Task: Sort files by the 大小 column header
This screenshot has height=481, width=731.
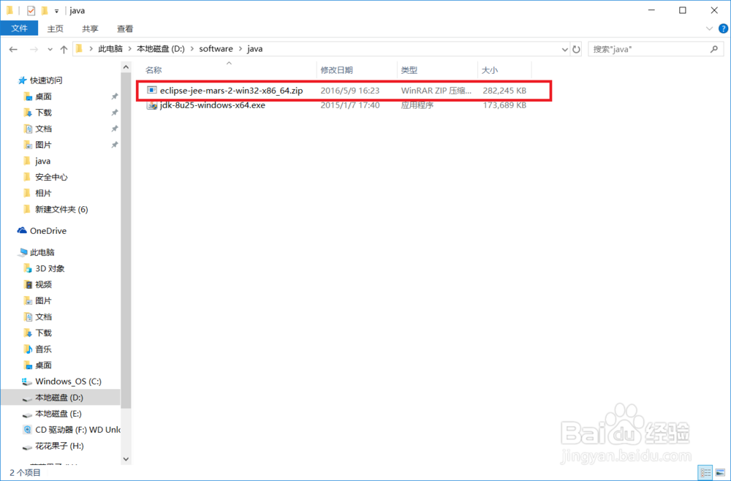Action: coord(490,70)
